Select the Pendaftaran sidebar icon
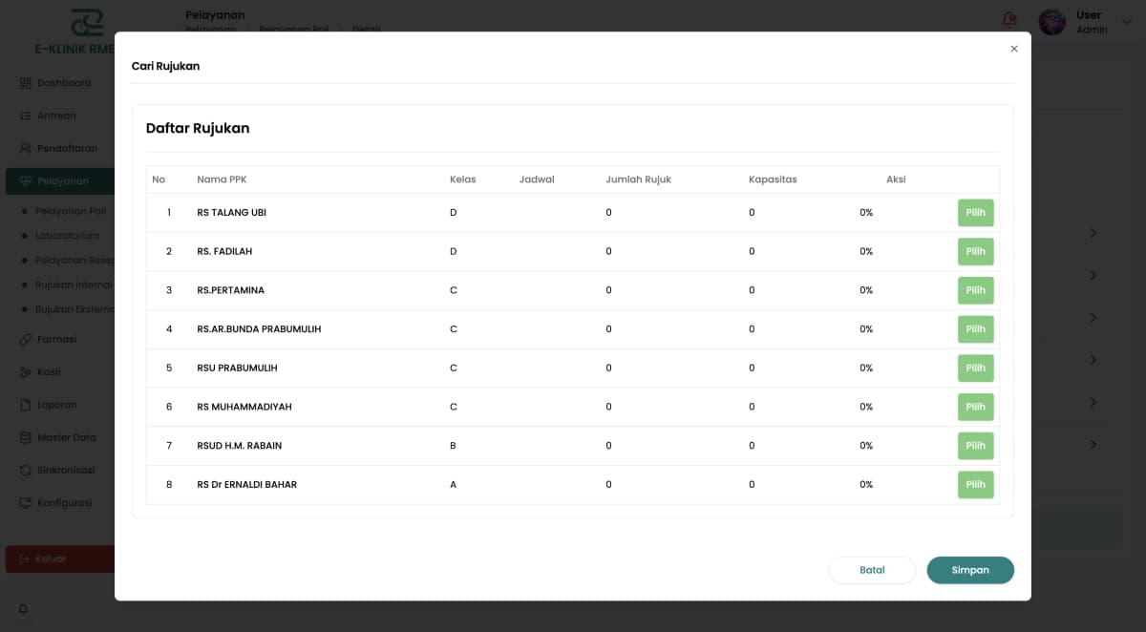 point(26,148)
